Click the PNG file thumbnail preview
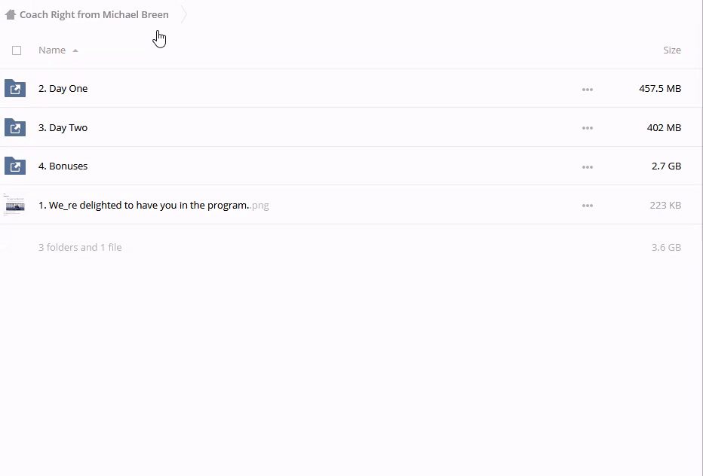This screenshot has height=476, width=703. 14,205
